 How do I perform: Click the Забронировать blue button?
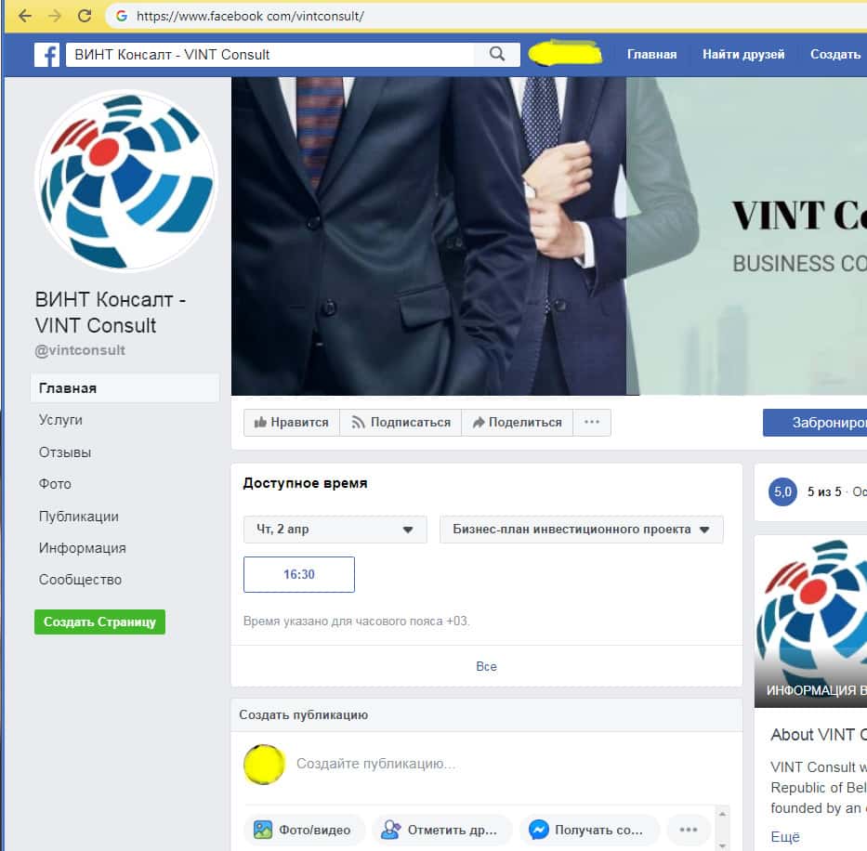click(815, 423)
